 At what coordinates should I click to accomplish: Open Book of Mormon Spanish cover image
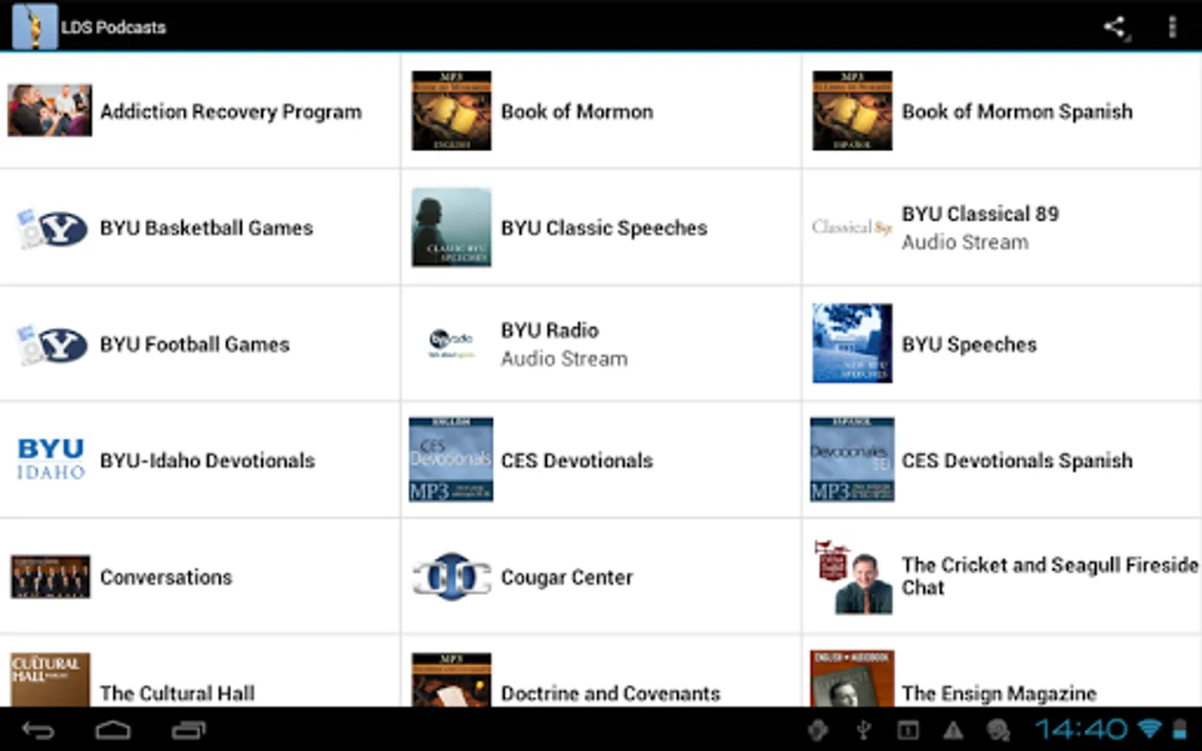[852, 111]
